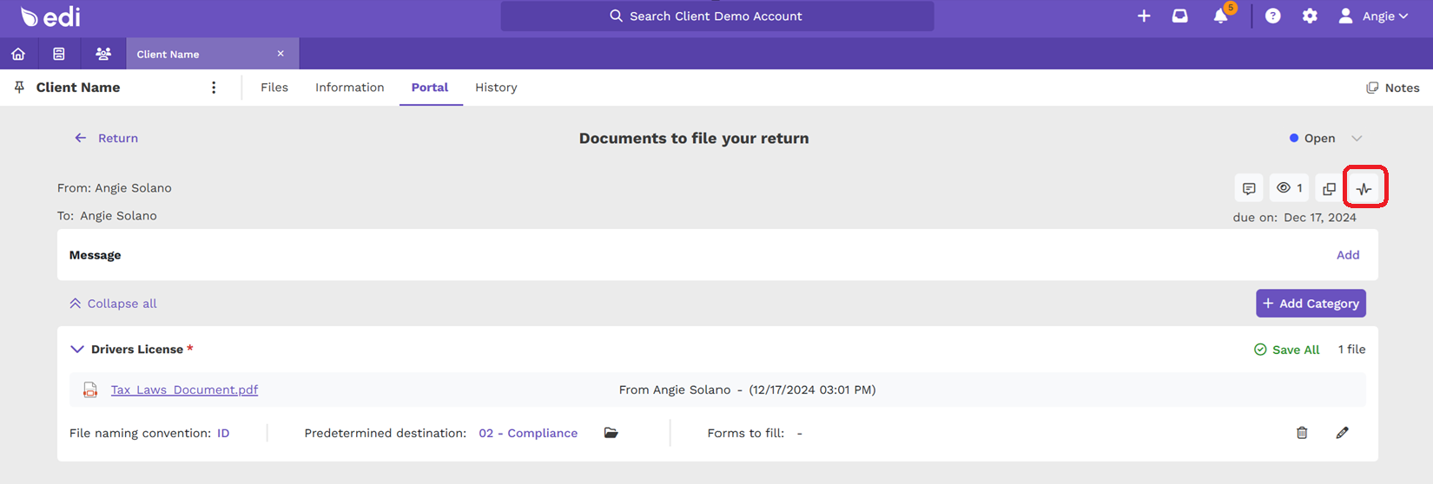
Task: Edit the Drivers License category with pencil
Action: 1342,433
